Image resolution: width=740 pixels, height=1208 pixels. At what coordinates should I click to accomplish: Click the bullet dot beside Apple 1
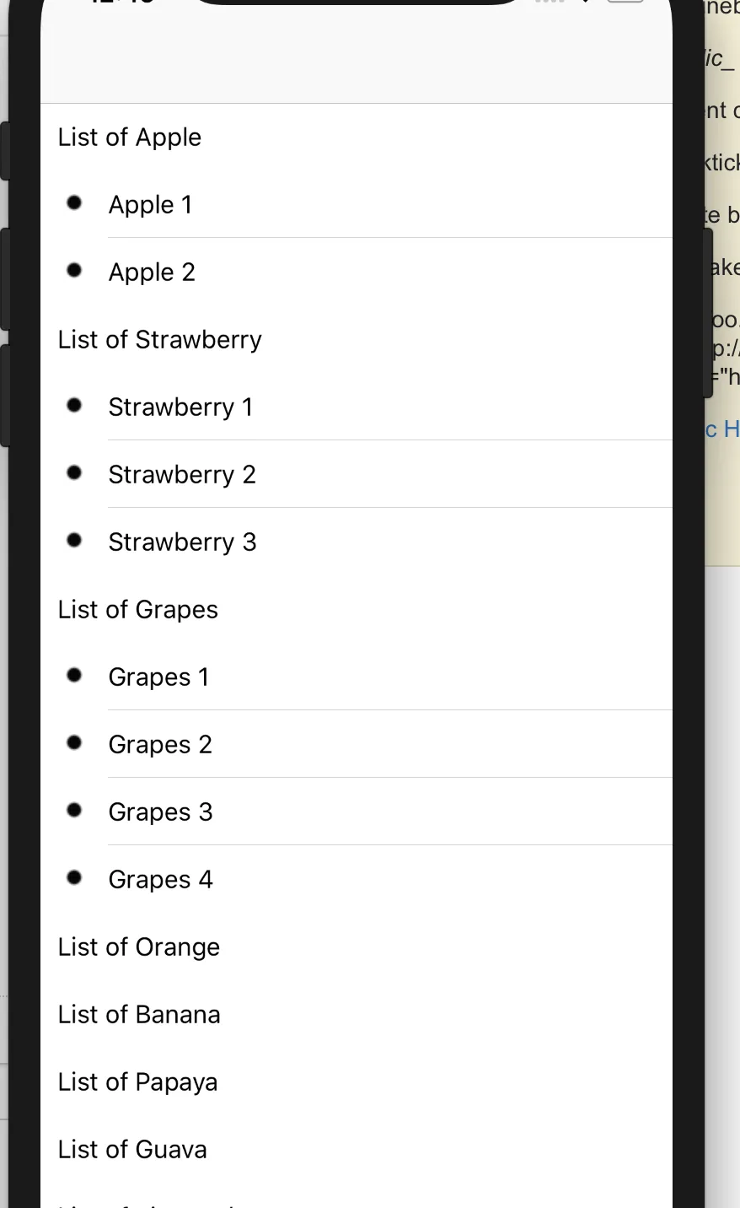click(x=74, y=202)
